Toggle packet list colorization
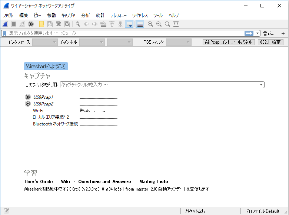Image resolution: width=289 pixels, height=215 pixels. [x=140, y=24]
